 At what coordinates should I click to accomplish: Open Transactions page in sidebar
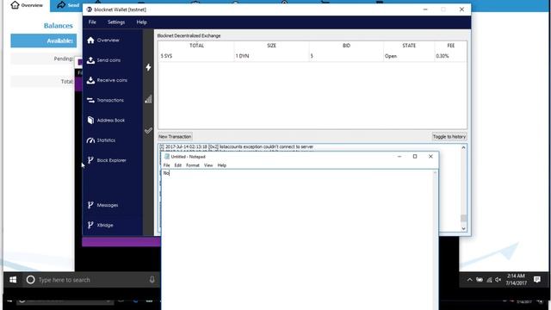105,100
